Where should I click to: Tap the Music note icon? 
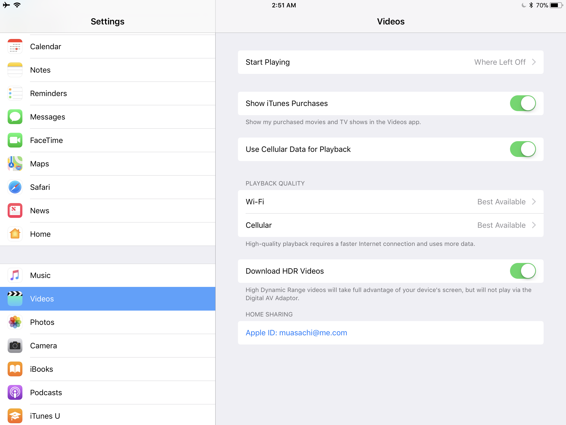click(x=15, y=275)
